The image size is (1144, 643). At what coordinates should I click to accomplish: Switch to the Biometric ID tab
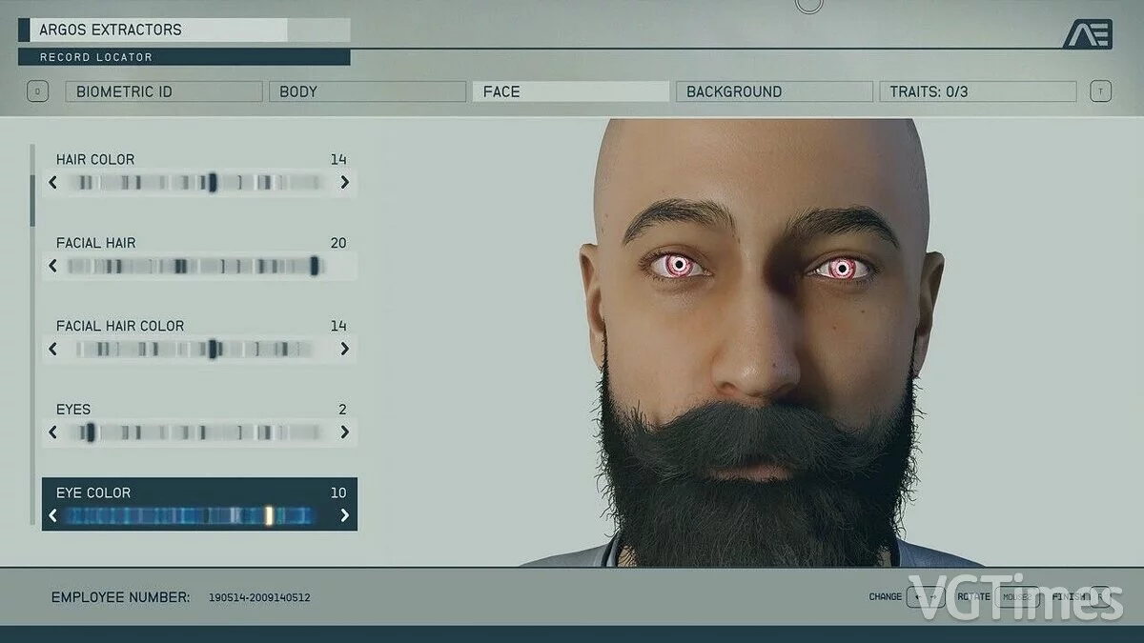(163, 91)
